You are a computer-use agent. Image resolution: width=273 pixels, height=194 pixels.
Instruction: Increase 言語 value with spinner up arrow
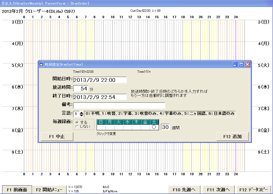(x=82, y=113)
